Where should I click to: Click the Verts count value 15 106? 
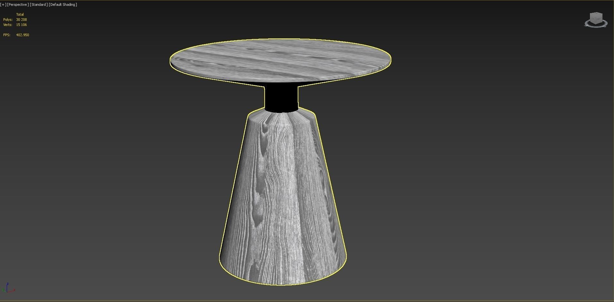click(21, 25)
